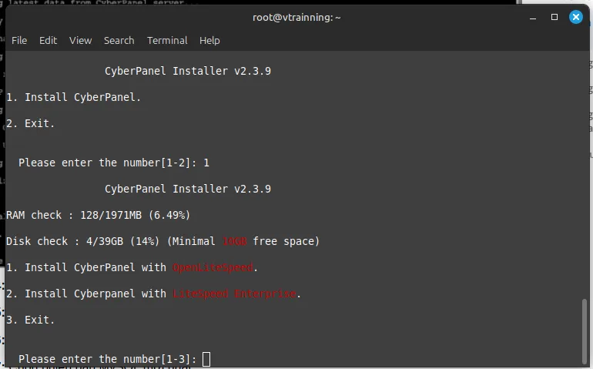Open the View menu
Image resolution: width=593 pixels, height=369 pixels.
click(80, 40)
